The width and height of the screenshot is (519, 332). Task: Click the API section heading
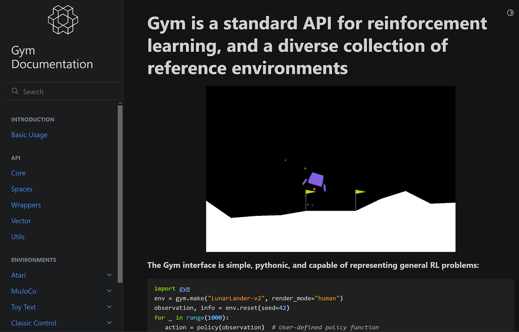(16, 158)
